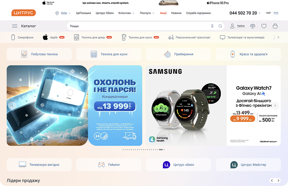Click the Цитрус orange logo
The height and width of the screenshot is (186, 288).
coord(23,13)
